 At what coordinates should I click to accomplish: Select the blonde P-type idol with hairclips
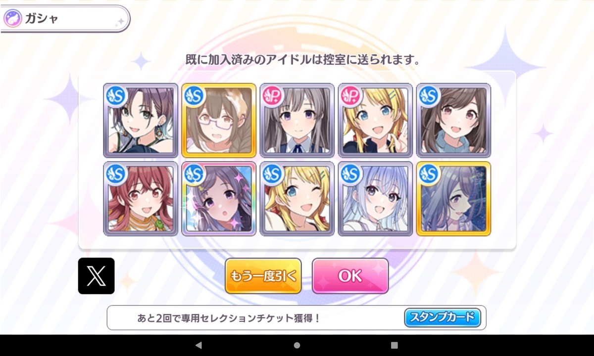coord(375,120)
